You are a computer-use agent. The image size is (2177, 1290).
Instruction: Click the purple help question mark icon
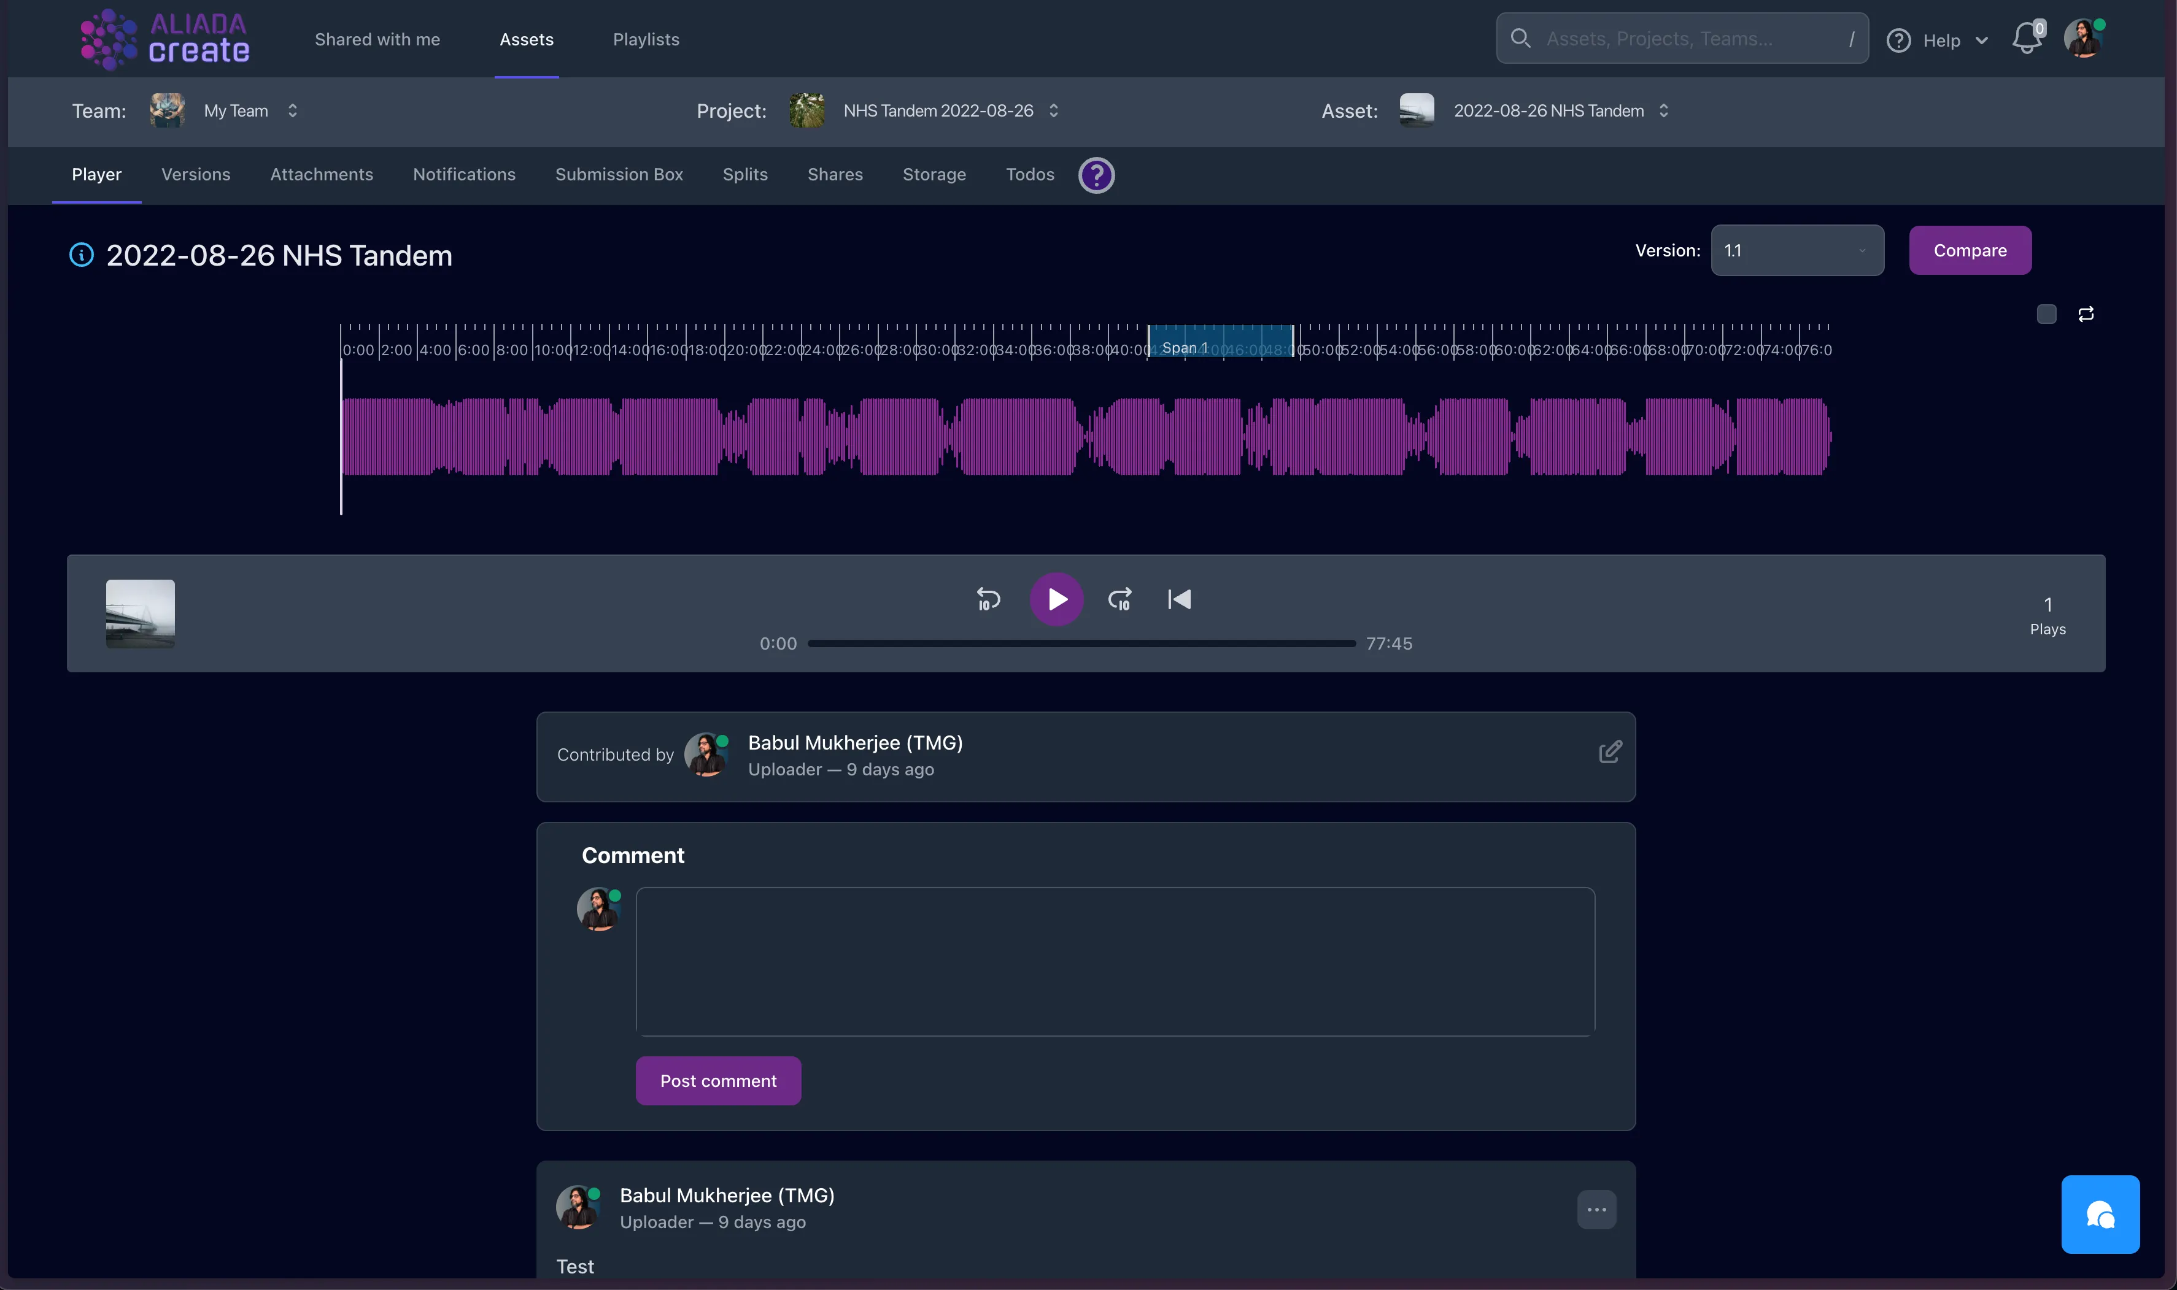tap(1096, 175)
